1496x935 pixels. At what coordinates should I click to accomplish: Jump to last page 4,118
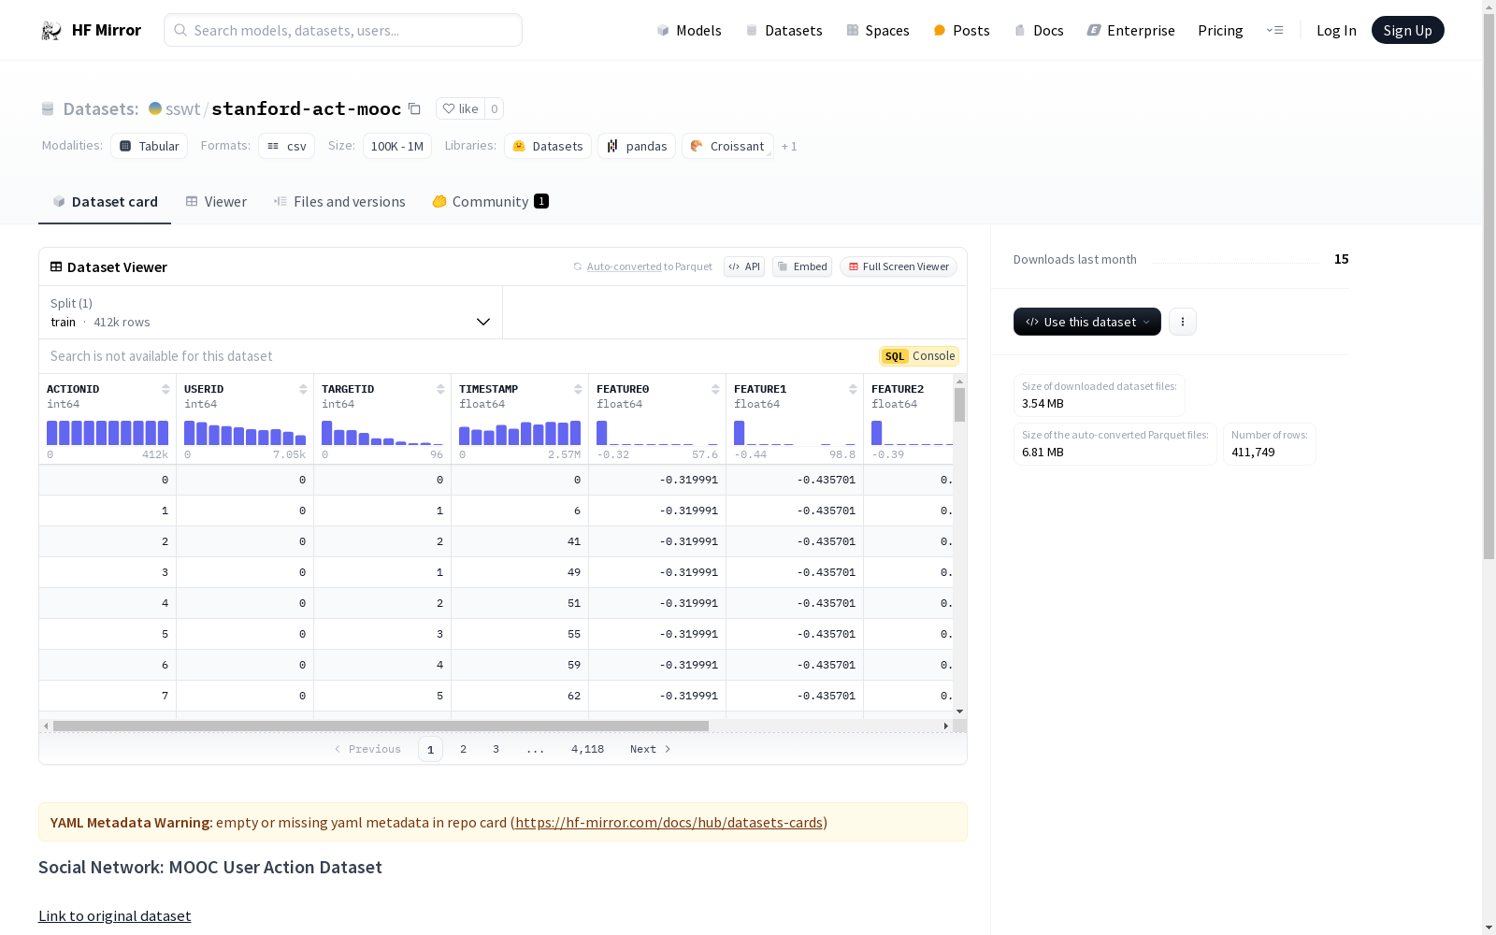[587, 749]
